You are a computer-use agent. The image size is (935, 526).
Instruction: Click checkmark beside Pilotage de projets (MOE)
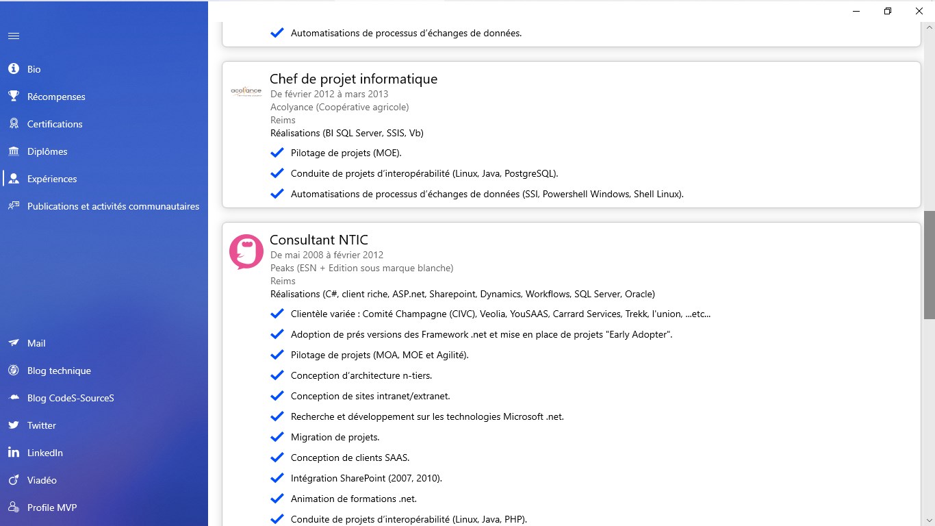tap(277, 153)
